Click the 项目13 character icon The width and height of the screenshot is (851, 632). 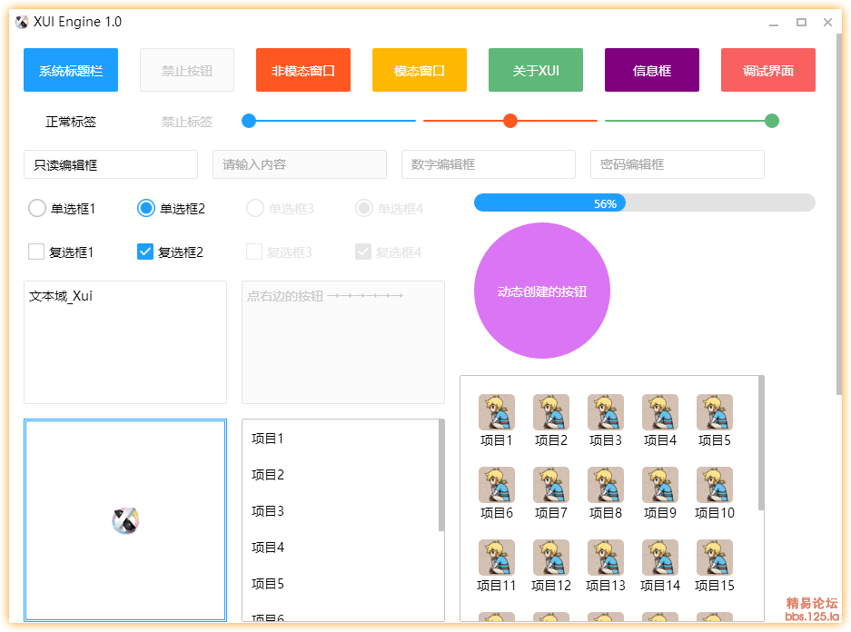click(x=606, y=558)
